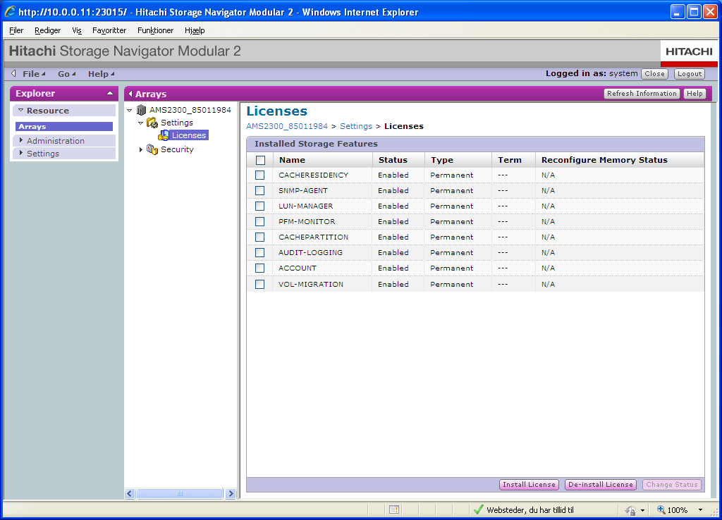The image size is (722, 520).
Task: Expand the Security tree node
Action: coord(141,149)
